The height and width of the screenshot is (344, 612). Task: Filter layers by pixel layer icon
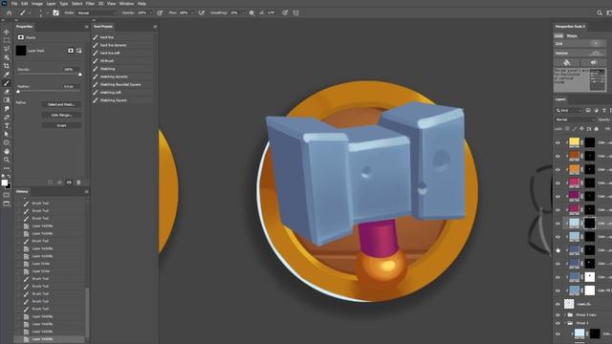[x=588, y=111]
